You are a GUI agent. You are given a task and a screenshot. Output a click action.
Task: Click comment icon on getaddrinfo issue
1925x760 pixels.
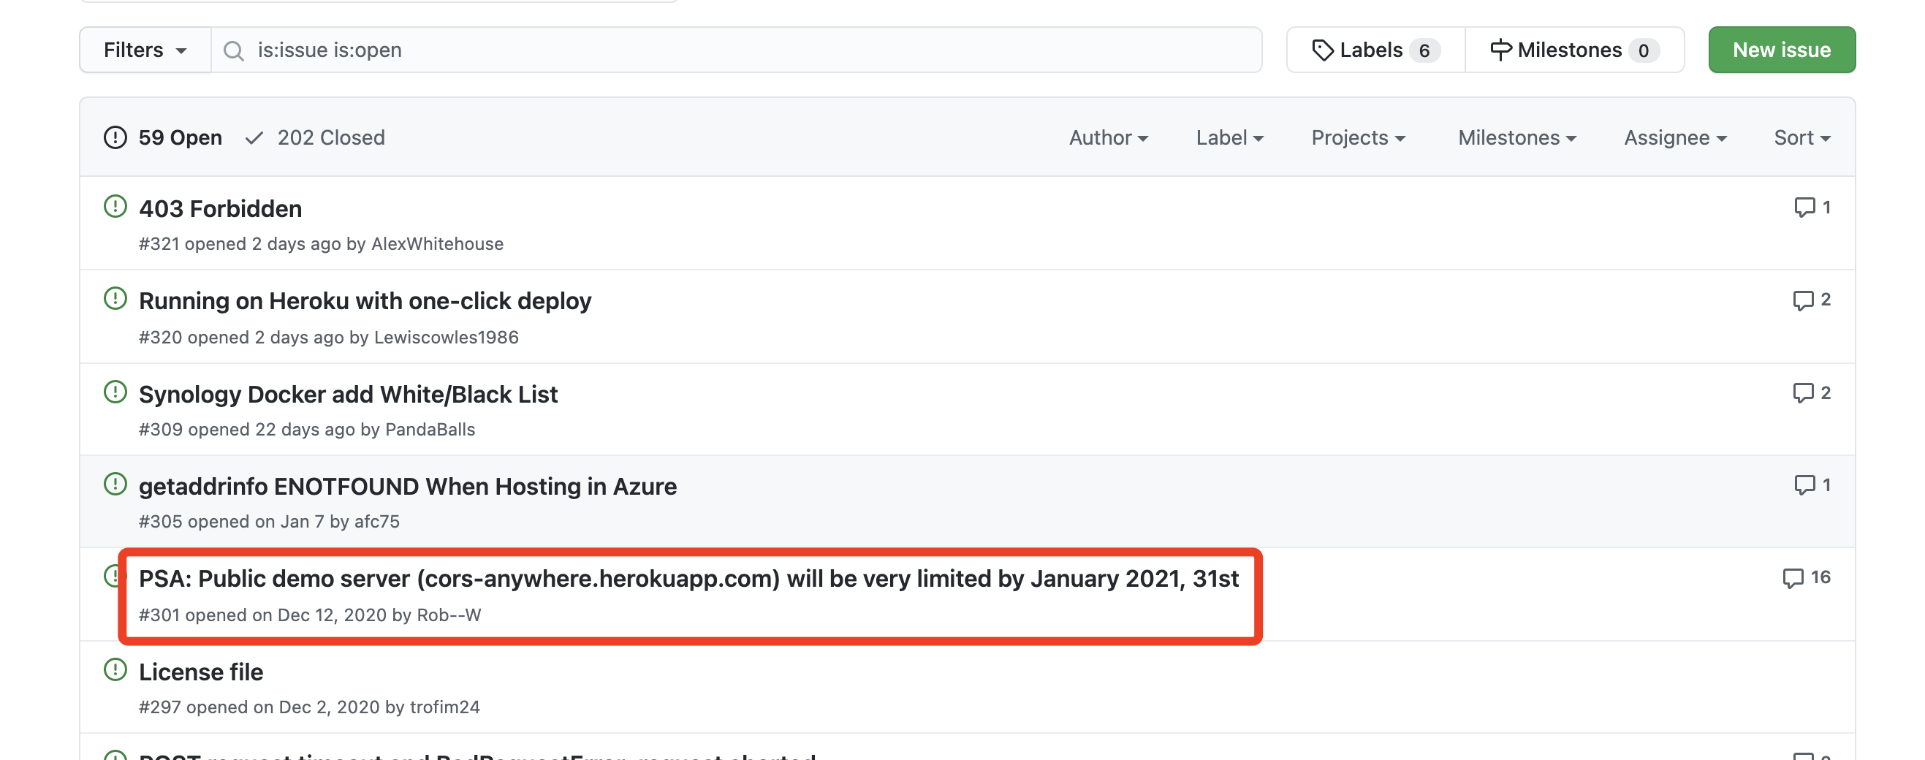tap(1804, 484)
